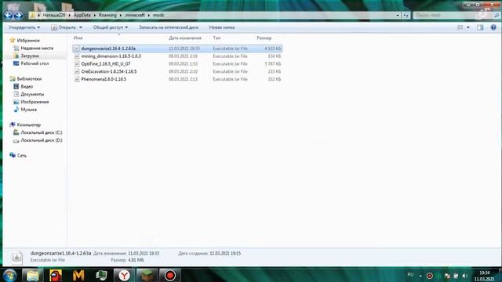
Task: Select Избранное in the navigation pane
Action: point(28,40)
